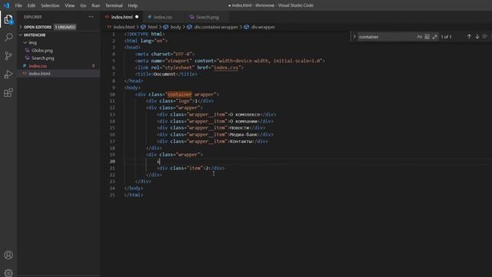Open the Go menu
The width and height of the screenshot is (492, 277).
pos(83,5)
